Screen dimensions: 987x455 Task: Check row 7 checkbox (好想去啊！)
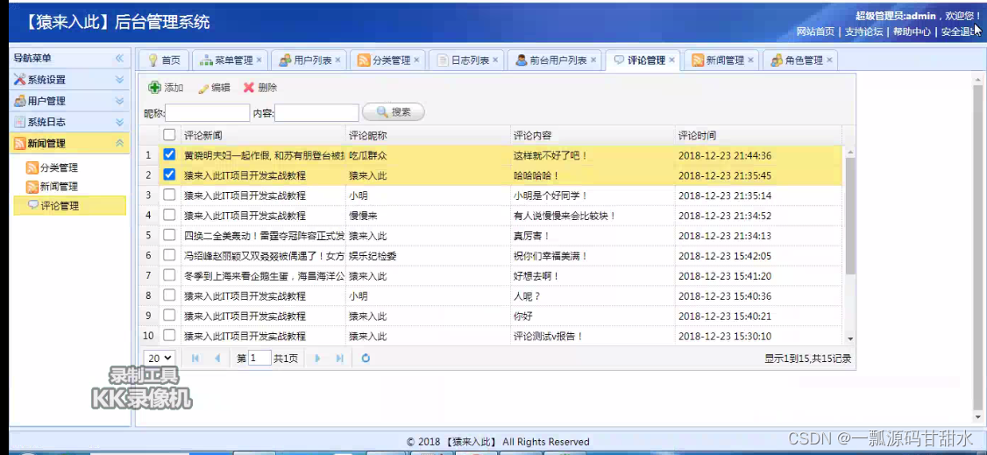coord(169,275)
